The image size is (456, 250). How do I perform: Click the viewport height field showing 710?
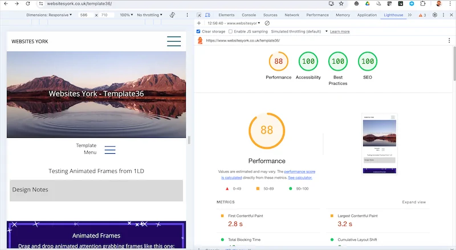pyautogui.click(x=107, y=15)
